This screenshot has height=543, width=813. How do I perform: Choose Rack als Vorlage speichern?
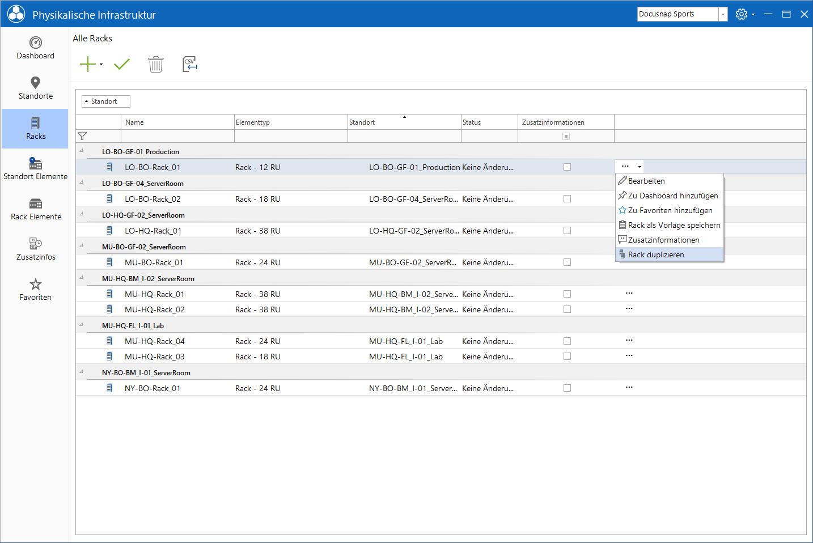click(x=670, y=225)
